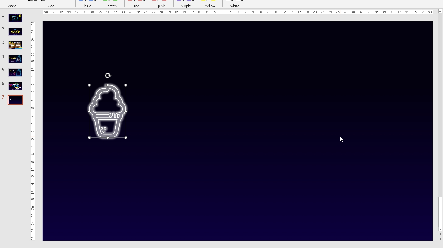443x248 pixels.
Task: Click the top-left resize handle of the ice cream
Action: click(x=89, y=85)
